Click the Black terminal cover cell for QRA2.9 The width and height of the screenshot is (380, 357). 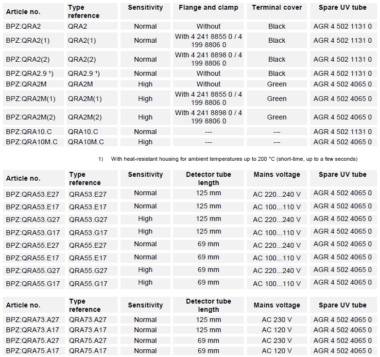coord(277,73)
